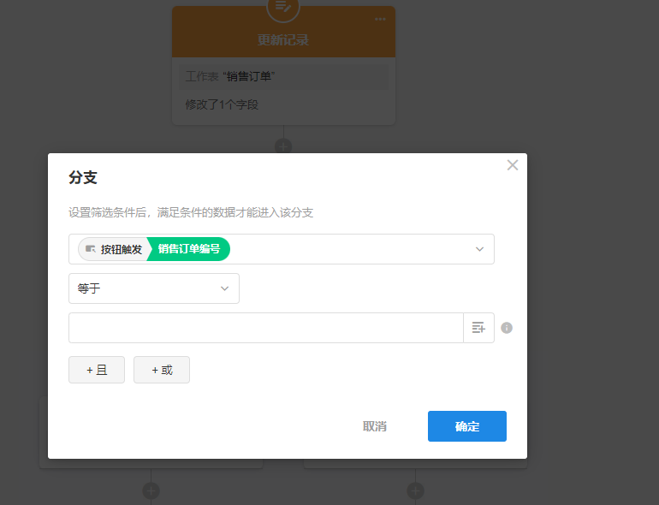Screen dimensions: 659x505
Task: Open the three-dot menu on 更新记录 node
Action: [x=380, y=20]
